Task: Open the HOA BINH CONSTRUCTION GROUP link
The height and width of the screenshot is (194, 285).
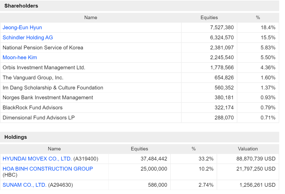Action: (x=48, y=169)
